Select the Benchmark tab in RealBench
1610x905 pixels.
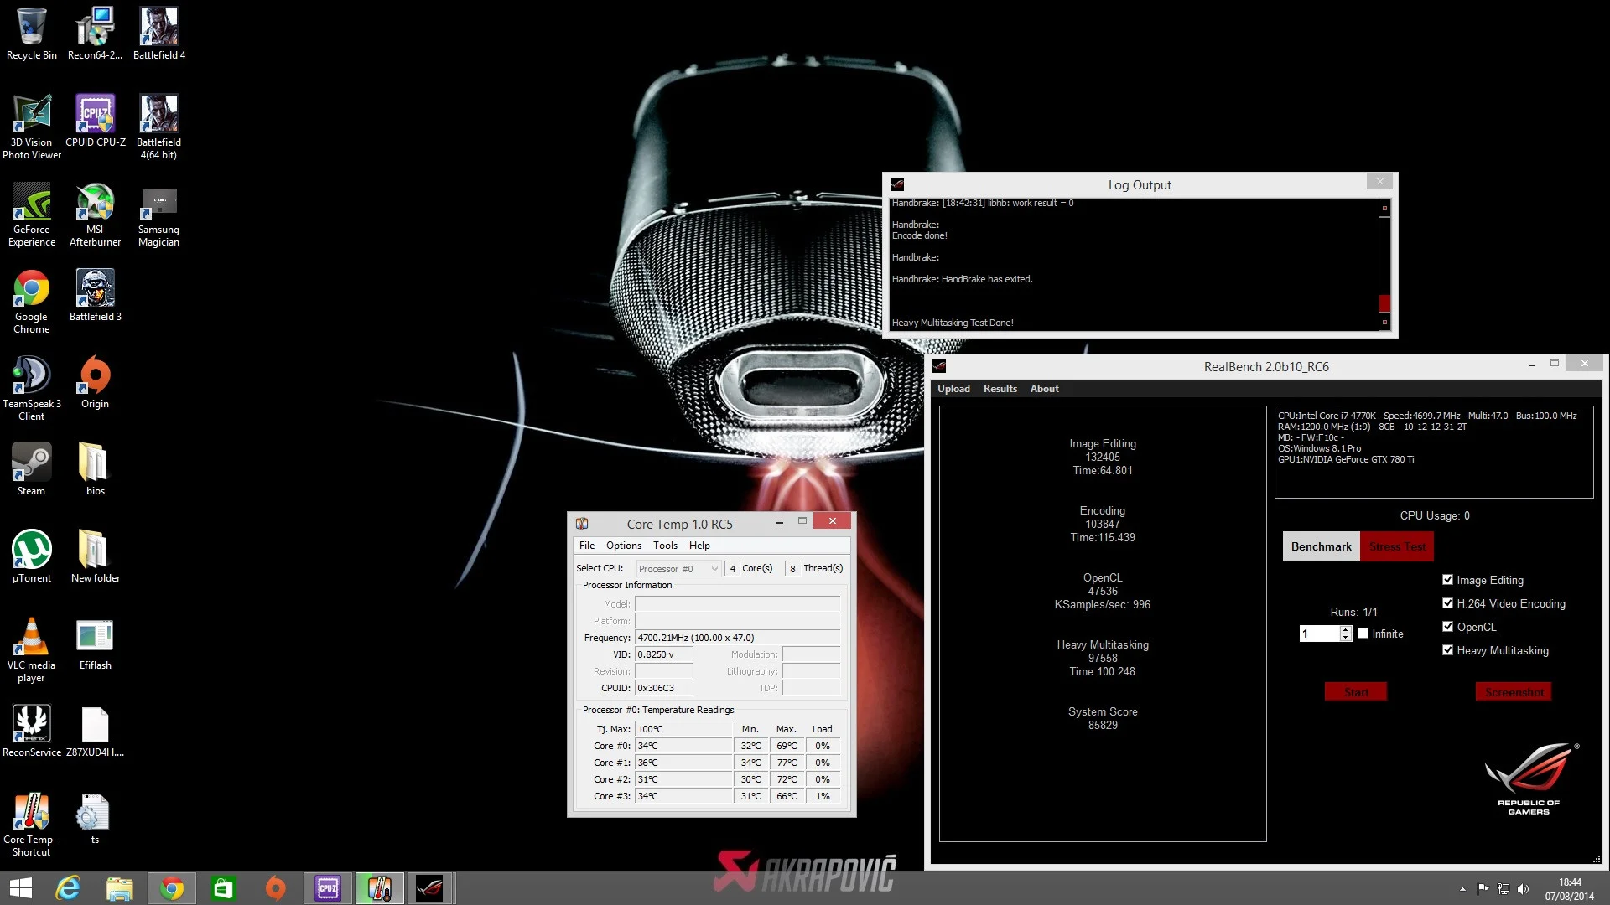click(x=1322, y=546)
